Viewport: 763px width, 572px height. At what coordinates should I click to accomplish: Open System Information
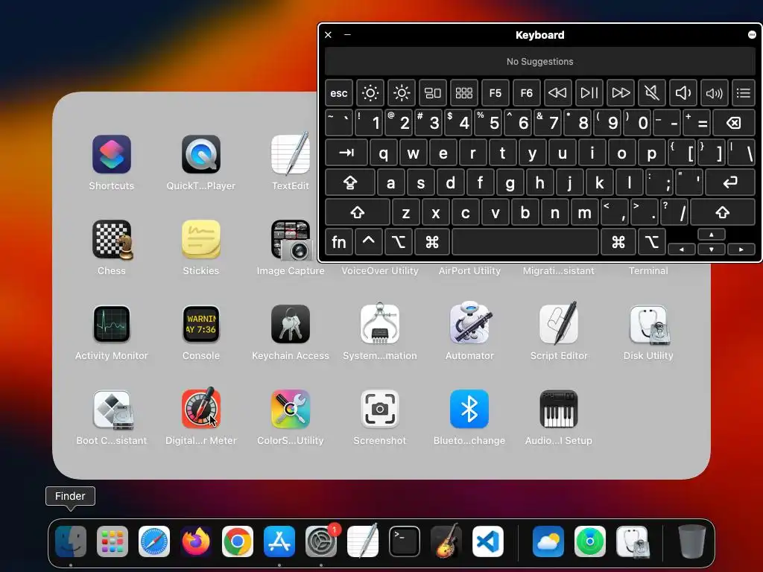click(x=380, y=323)
